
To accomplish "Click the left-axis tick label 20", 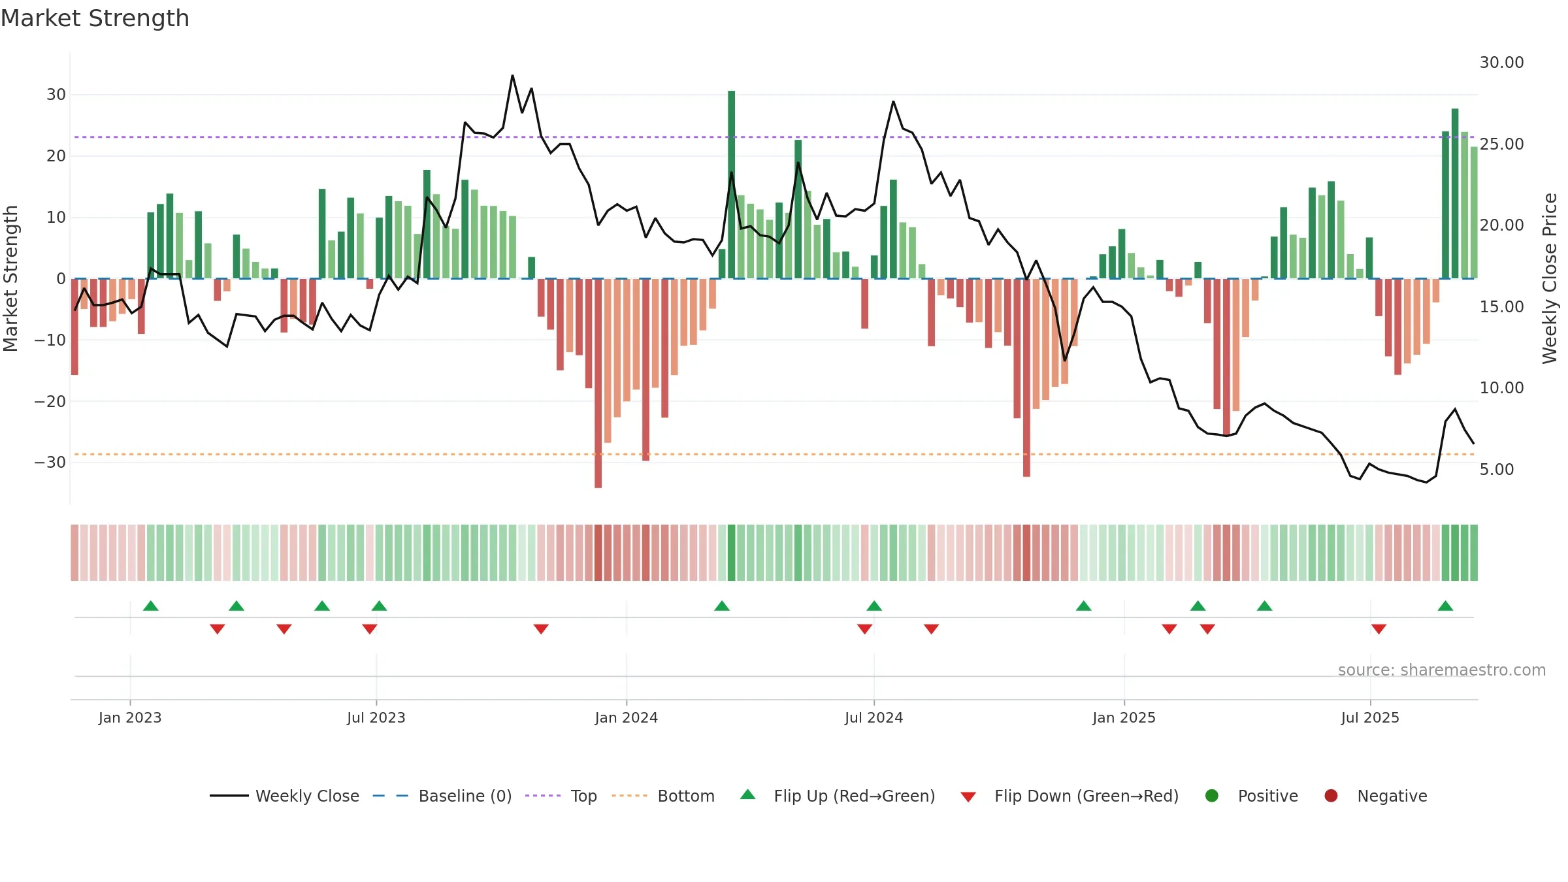I will point(56,155).
